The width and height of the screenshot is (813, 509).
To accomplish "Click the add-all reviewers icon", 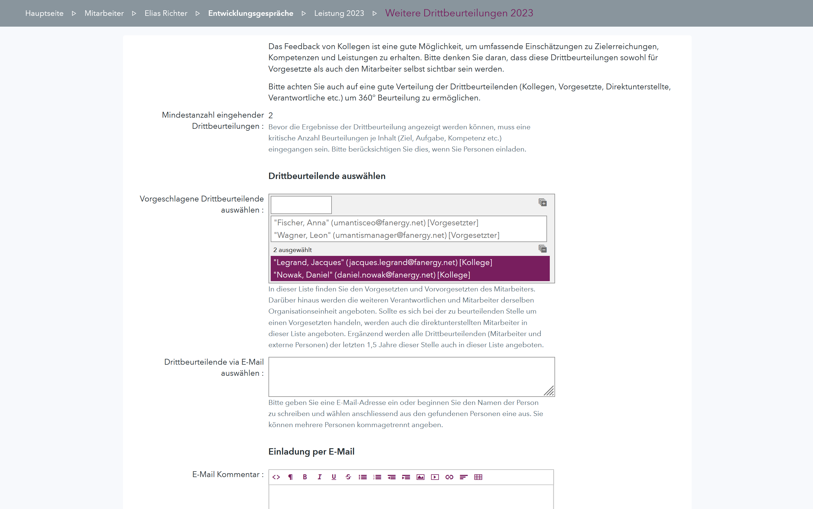I will click(542, 203).
